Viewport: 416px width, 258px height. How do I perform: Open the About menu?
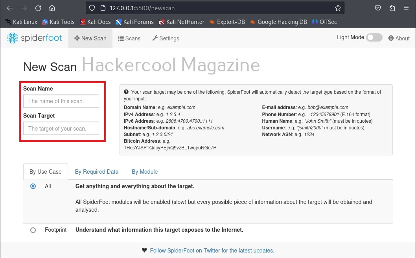[x=399, y=38]
